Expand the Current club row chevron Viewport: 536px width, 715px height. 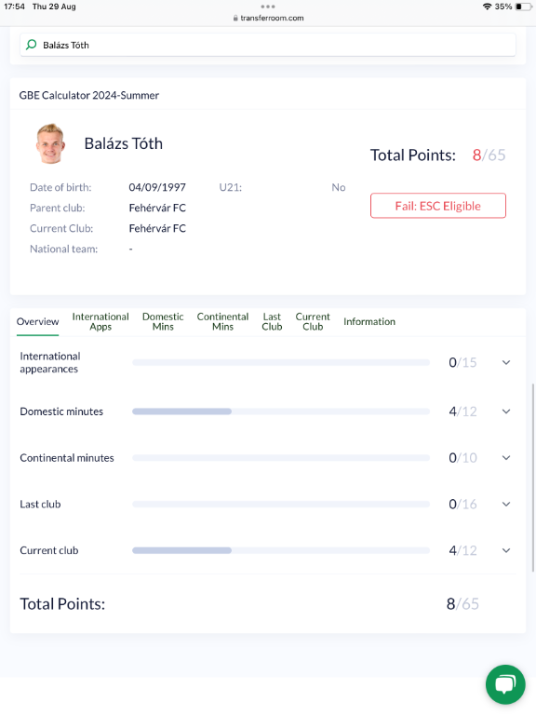pyautogui.click(x=506, y=550)
